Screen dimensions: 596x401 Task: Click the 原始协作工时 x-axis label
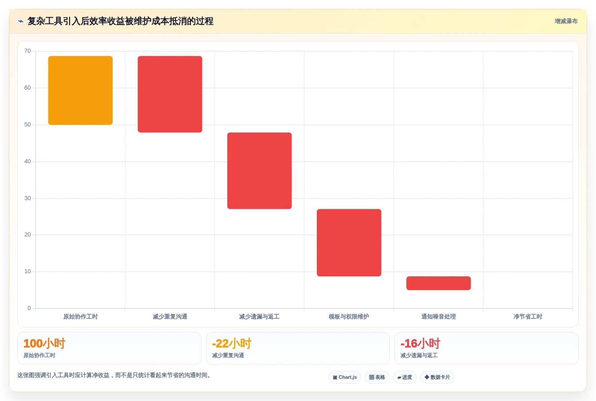(80, 317)
